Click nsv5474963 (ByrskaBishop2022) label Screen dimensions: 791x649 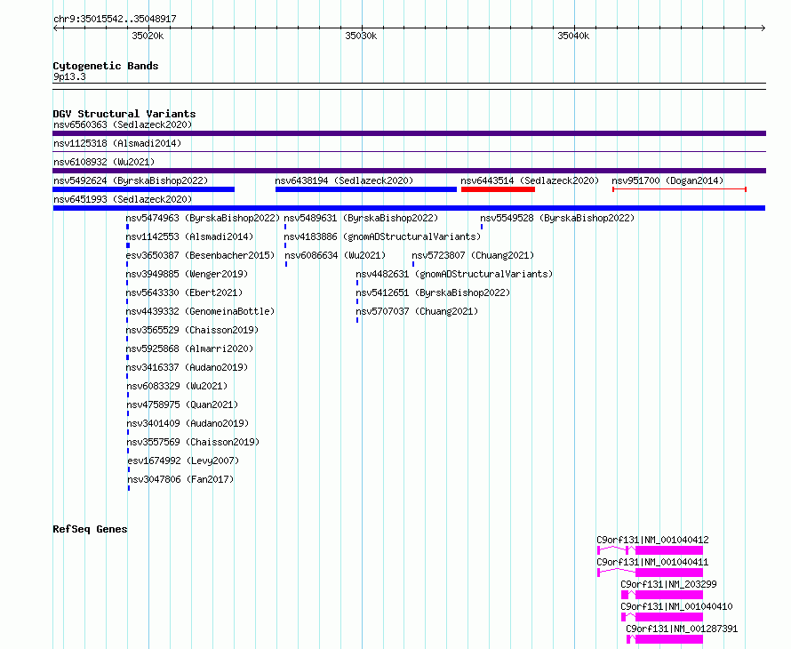pyautogui.click(x=203, y=218)
